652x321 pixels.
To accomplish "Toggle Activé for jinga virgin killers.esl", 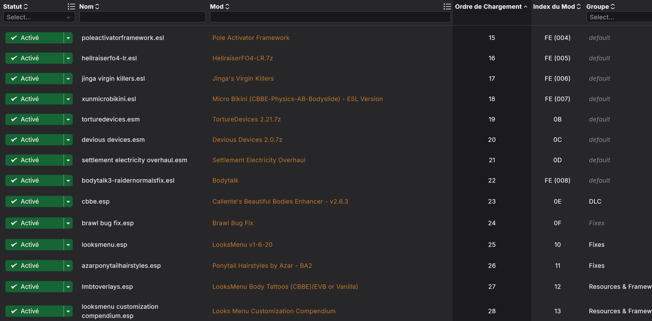I will click(34, 78).
